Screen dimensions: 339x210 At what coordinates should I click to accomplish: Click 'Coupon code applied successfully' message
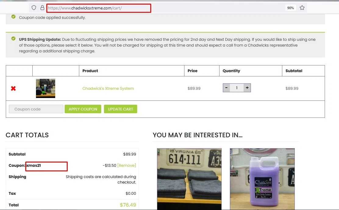(x=52, y=17)
